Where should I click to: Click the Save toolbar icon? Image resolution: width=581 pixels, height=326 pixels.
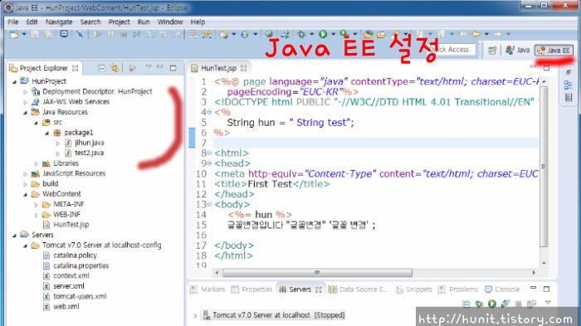tap(35, 35)
